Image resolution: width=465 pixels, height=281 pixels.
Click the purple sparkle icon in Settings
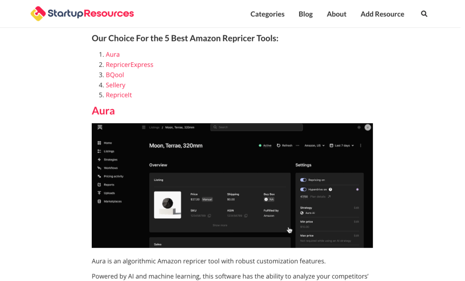357,189
